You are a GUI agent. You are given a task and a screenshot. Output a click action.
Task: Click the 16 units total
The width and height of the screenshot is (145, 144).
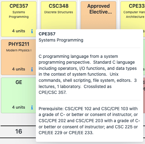coord(19,131)
